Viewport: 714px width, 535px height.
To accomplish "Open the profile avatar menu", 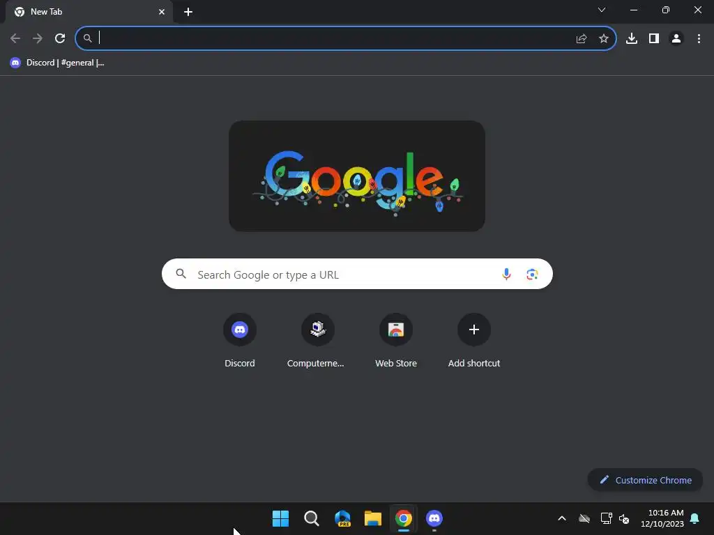I will [x=676, y=39].
